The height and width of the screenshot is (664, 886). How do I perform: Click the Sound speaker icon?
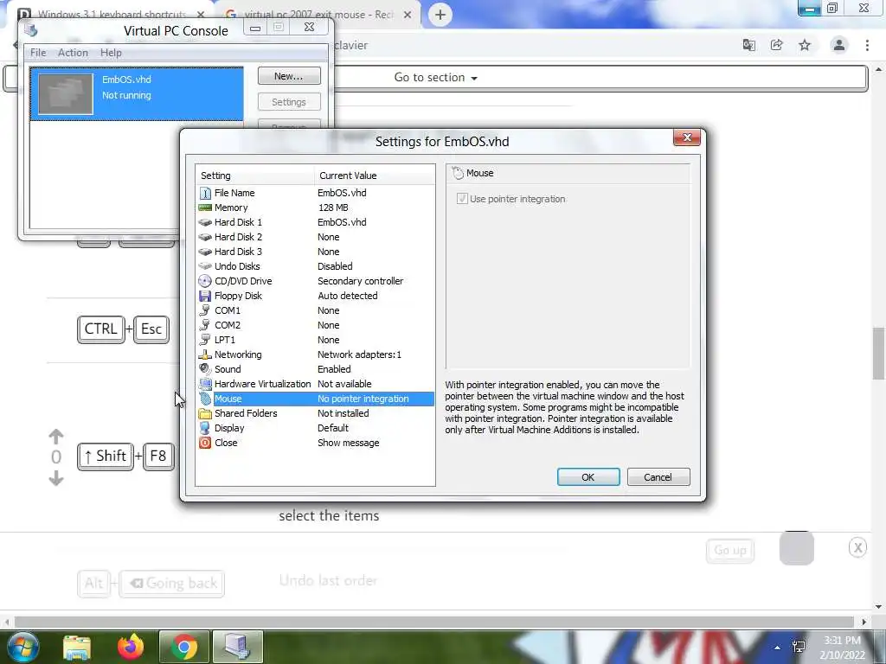pos(205,368)
